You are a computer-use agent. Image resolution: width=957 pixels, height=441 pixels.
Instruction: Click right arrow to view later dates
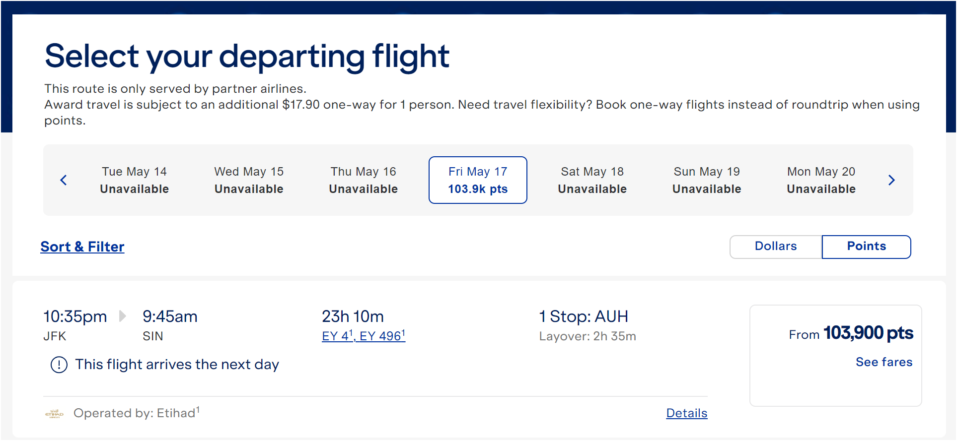coord(891,180)
